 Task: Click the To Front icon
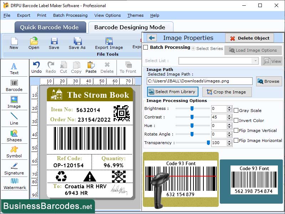point(128,67)
